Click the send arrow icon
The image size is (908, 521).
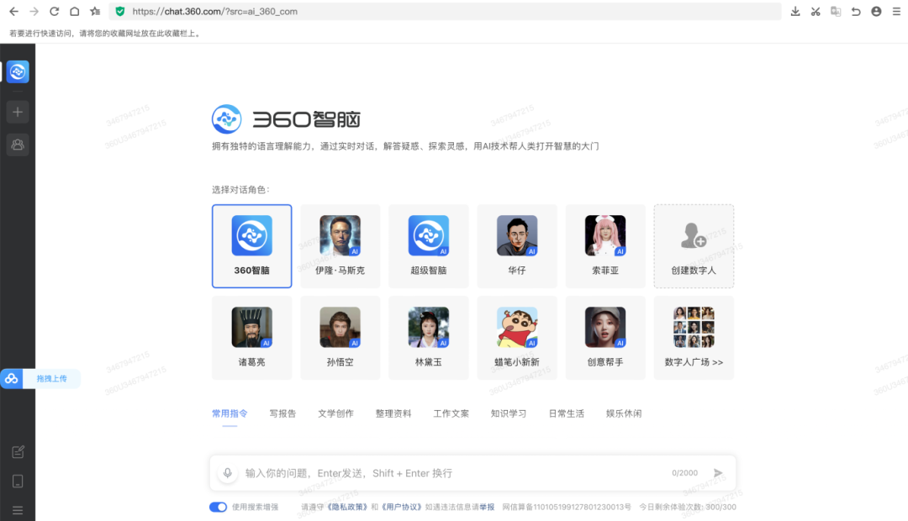pyautogui.click(x=718, y=473)
